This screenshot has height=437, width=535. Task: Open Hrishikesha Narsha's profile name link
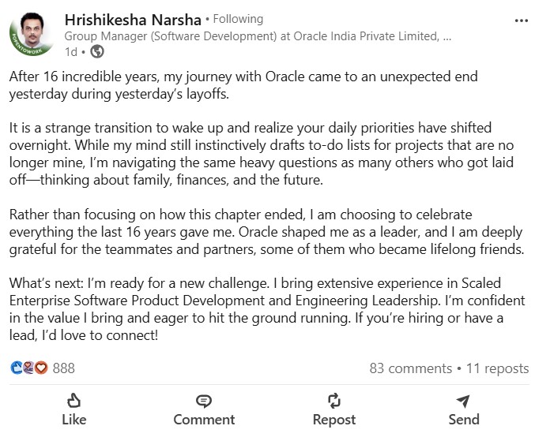132,19
